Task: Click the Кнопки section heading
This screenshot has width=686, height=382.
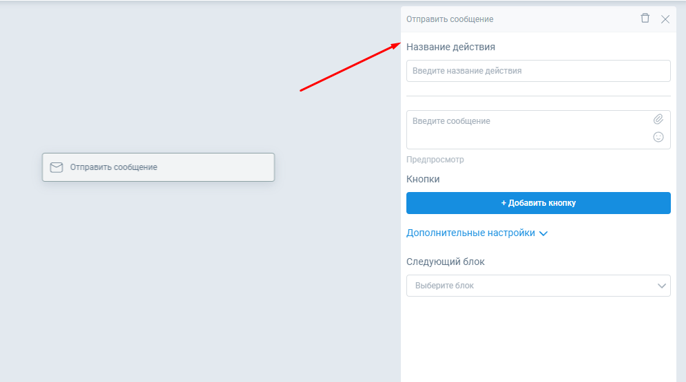Action: click(x=423, y=179)
